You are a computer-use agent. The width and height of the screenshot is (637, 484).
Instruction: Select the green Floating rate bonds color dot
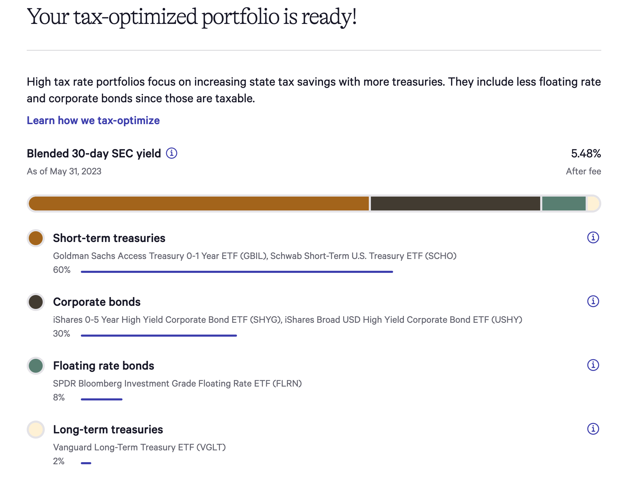click(35, 365)
